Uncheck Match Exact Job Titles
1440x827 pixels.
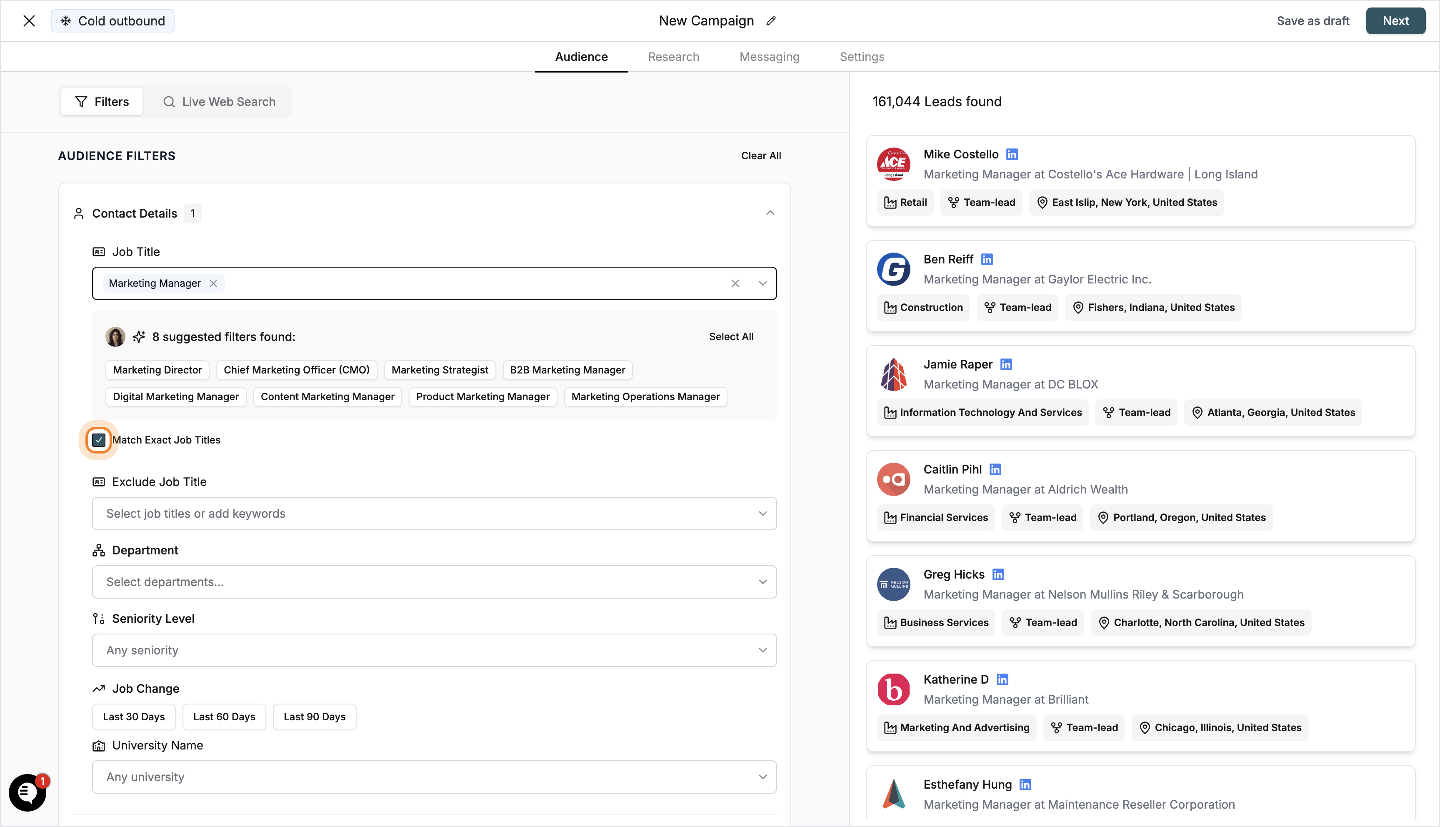coord(98,440)
